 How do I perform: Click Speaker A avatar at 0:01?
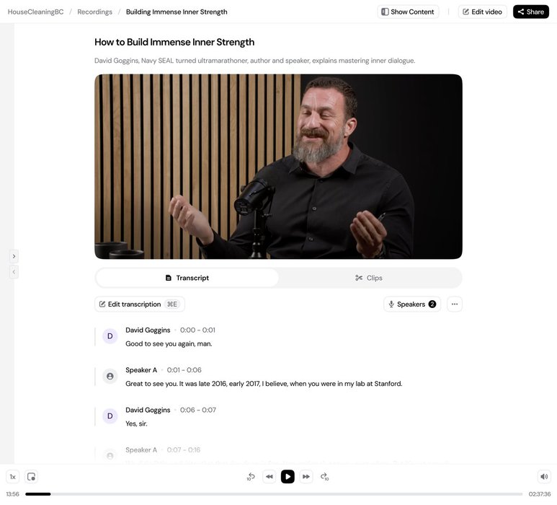point(110,376)
